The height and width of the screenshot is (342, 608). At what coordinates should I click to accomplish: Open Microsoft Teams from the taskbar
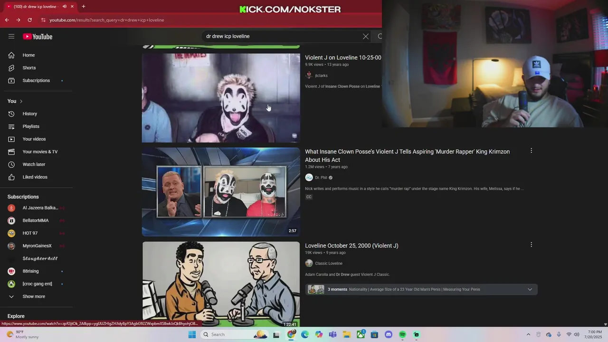click(x=332, y=334)
